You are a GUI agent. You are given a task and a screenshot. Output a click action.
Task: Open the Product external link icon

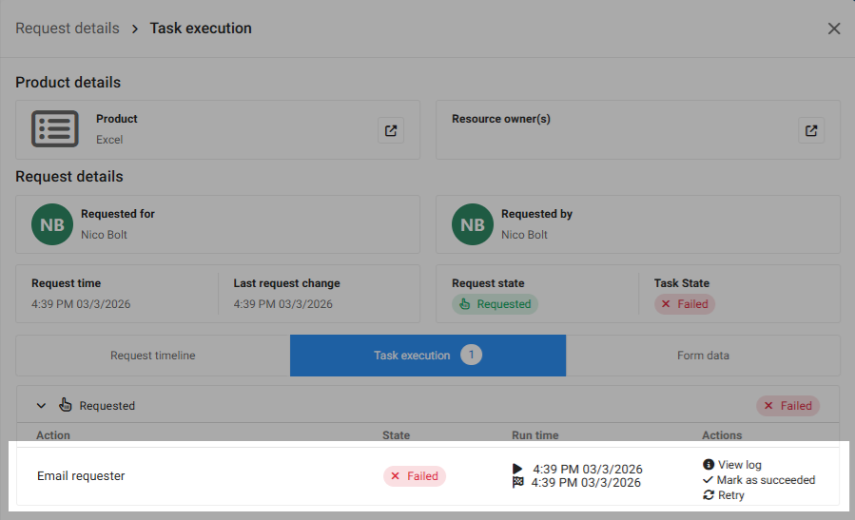pyautogui.click(x=391, y=130)
